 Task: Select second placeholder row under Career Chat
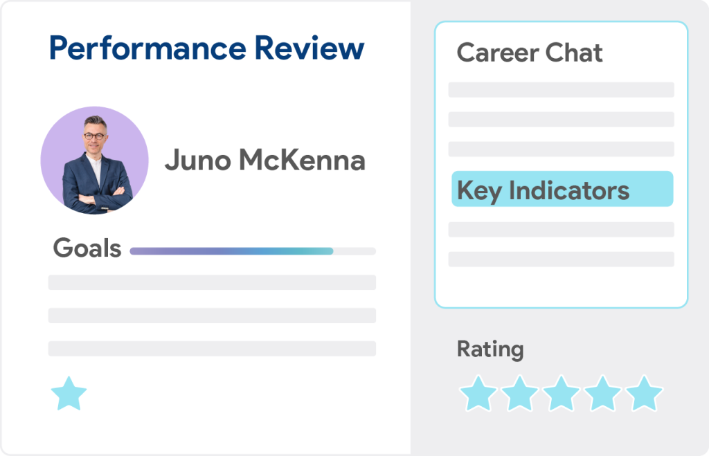561,119
